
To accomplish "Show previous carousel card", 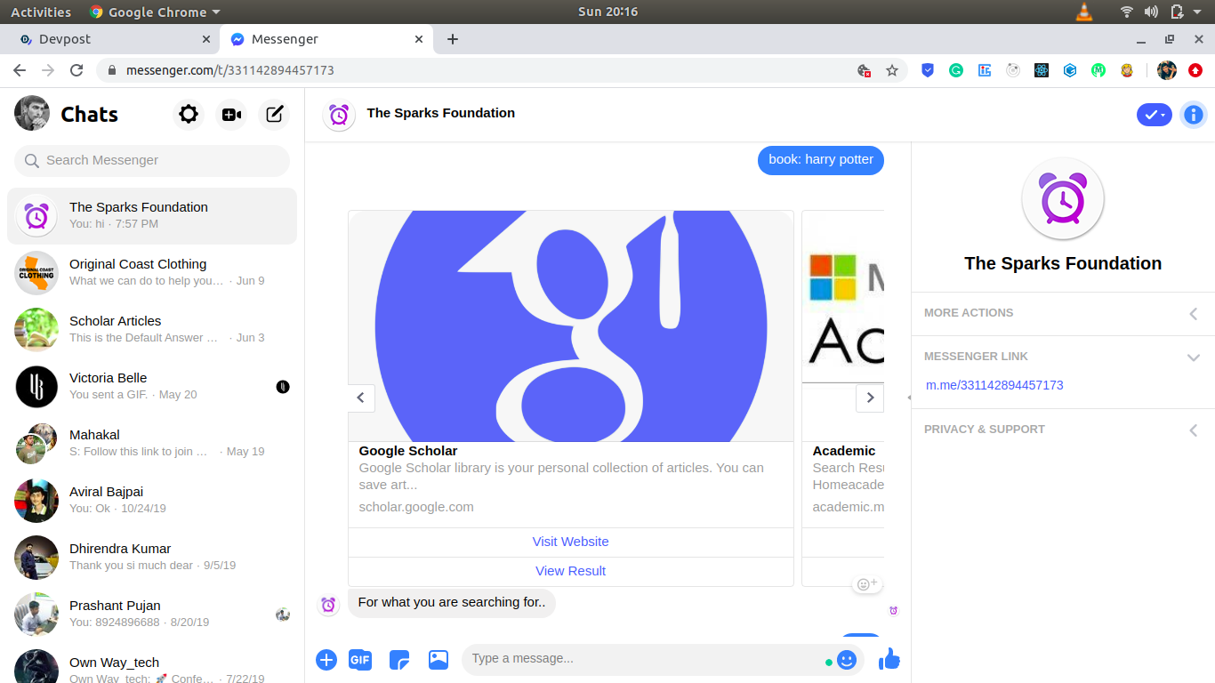I will point(361,398).
